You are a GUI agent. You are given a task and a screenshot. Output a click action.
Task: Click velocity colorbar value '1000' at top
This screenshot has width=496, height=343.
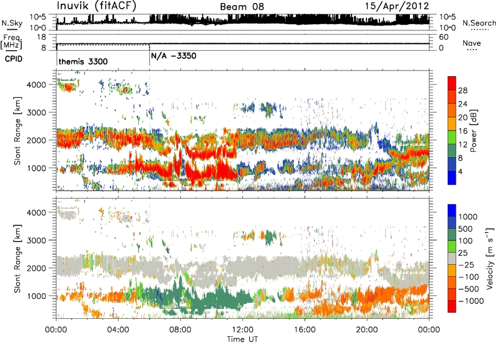point(468,217)
